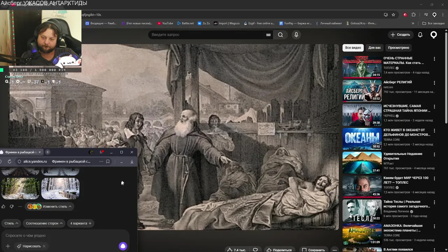
Task: Bookmark this page with the star icon
Action: tap(393, 15)
